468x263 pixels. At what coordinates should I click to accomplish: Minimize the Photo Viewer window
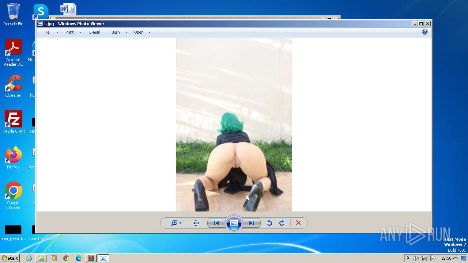pyautogui.click(x=415, y=24)
